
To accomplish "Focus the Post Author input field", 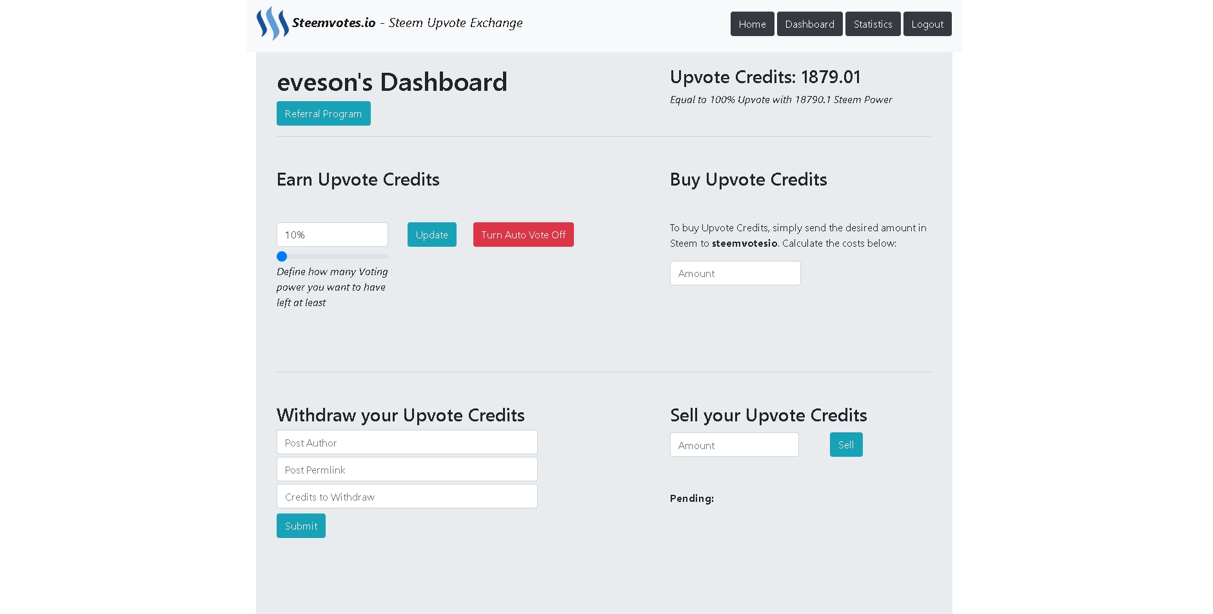I will coord(407,443).
